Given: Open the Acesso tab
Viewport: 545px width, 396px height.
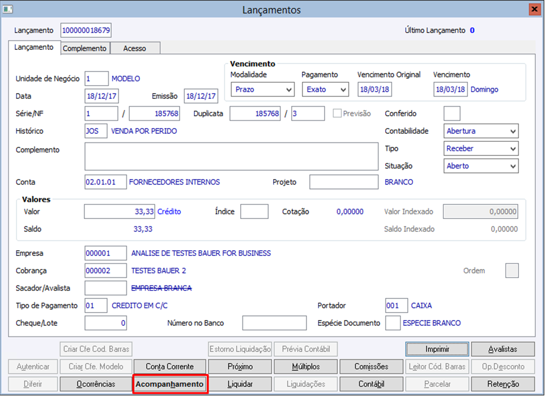Looking at the screenshot, I should point(135,48).
